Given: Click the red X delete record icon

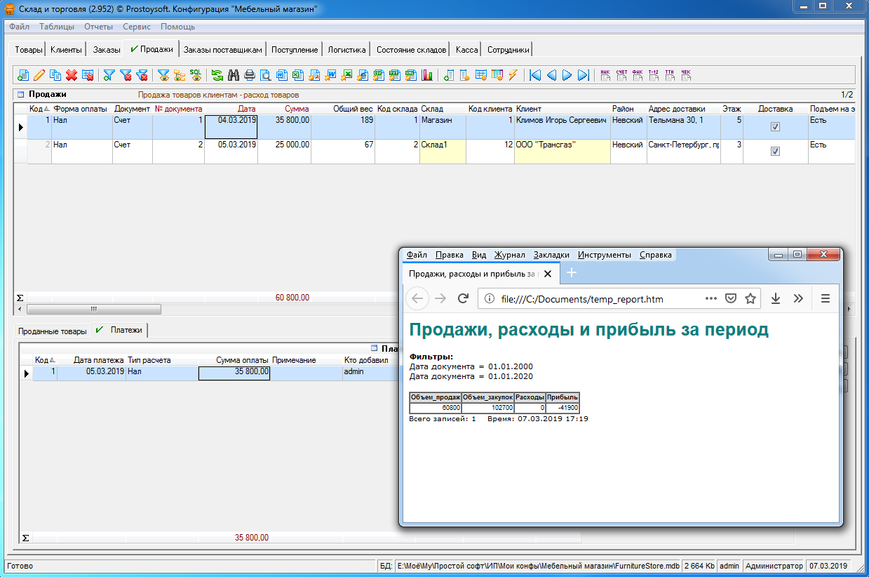Looking at the screenshot, I should click(x=72, y=75).
